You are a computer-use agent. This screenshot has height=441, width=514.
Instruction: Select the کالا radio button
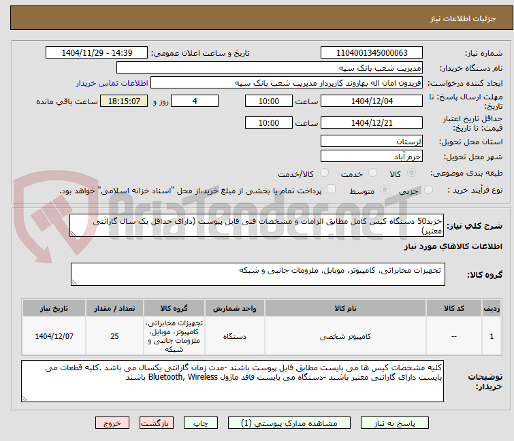point(411,173)
